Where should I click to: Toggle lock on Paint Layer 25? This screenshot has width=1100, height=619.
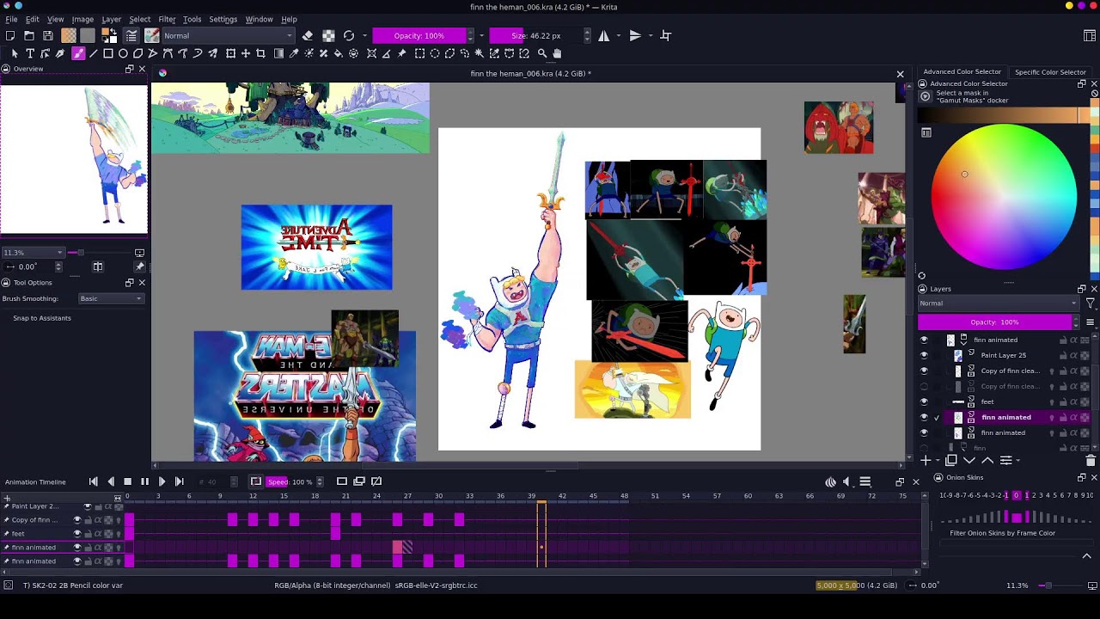(1063, 356)
